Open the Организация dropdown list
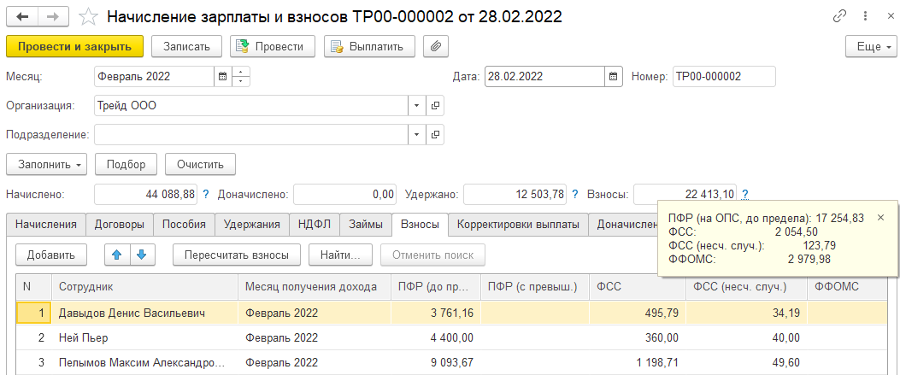 [417, 106]
